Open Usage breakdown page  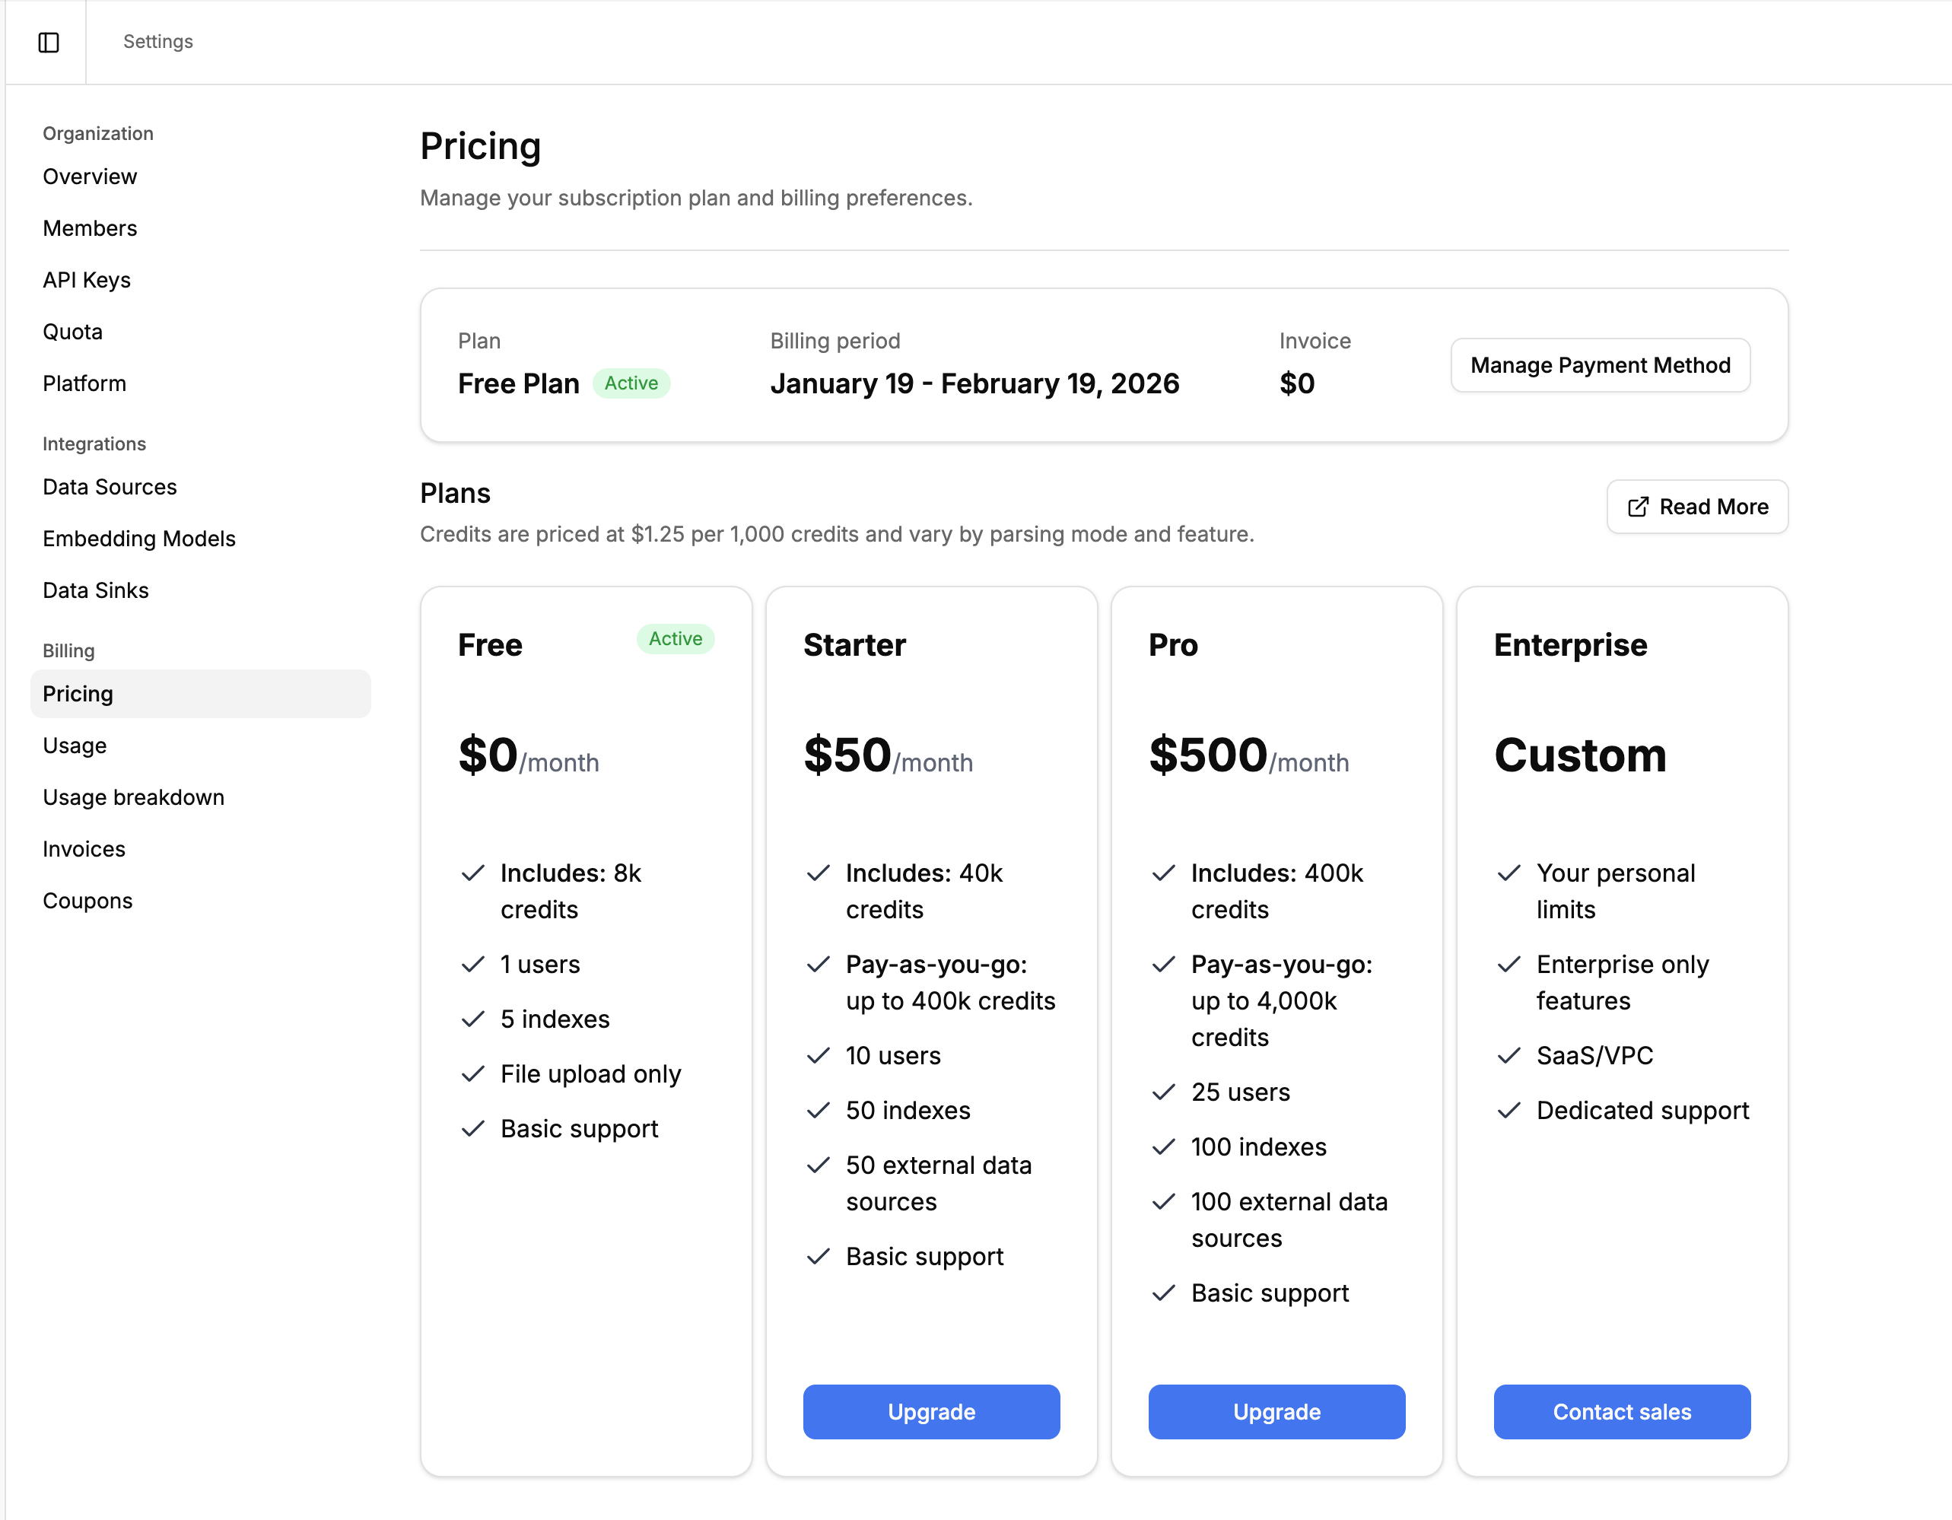tap(133, 797)
